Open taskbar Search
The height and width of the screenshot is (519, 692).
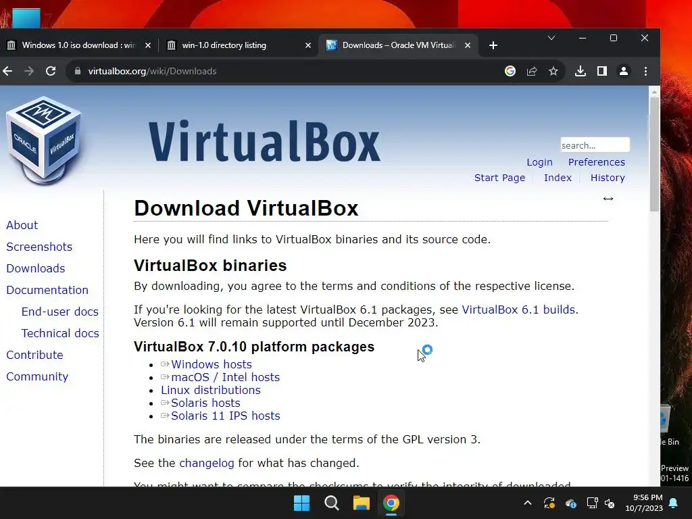[331, 503]
